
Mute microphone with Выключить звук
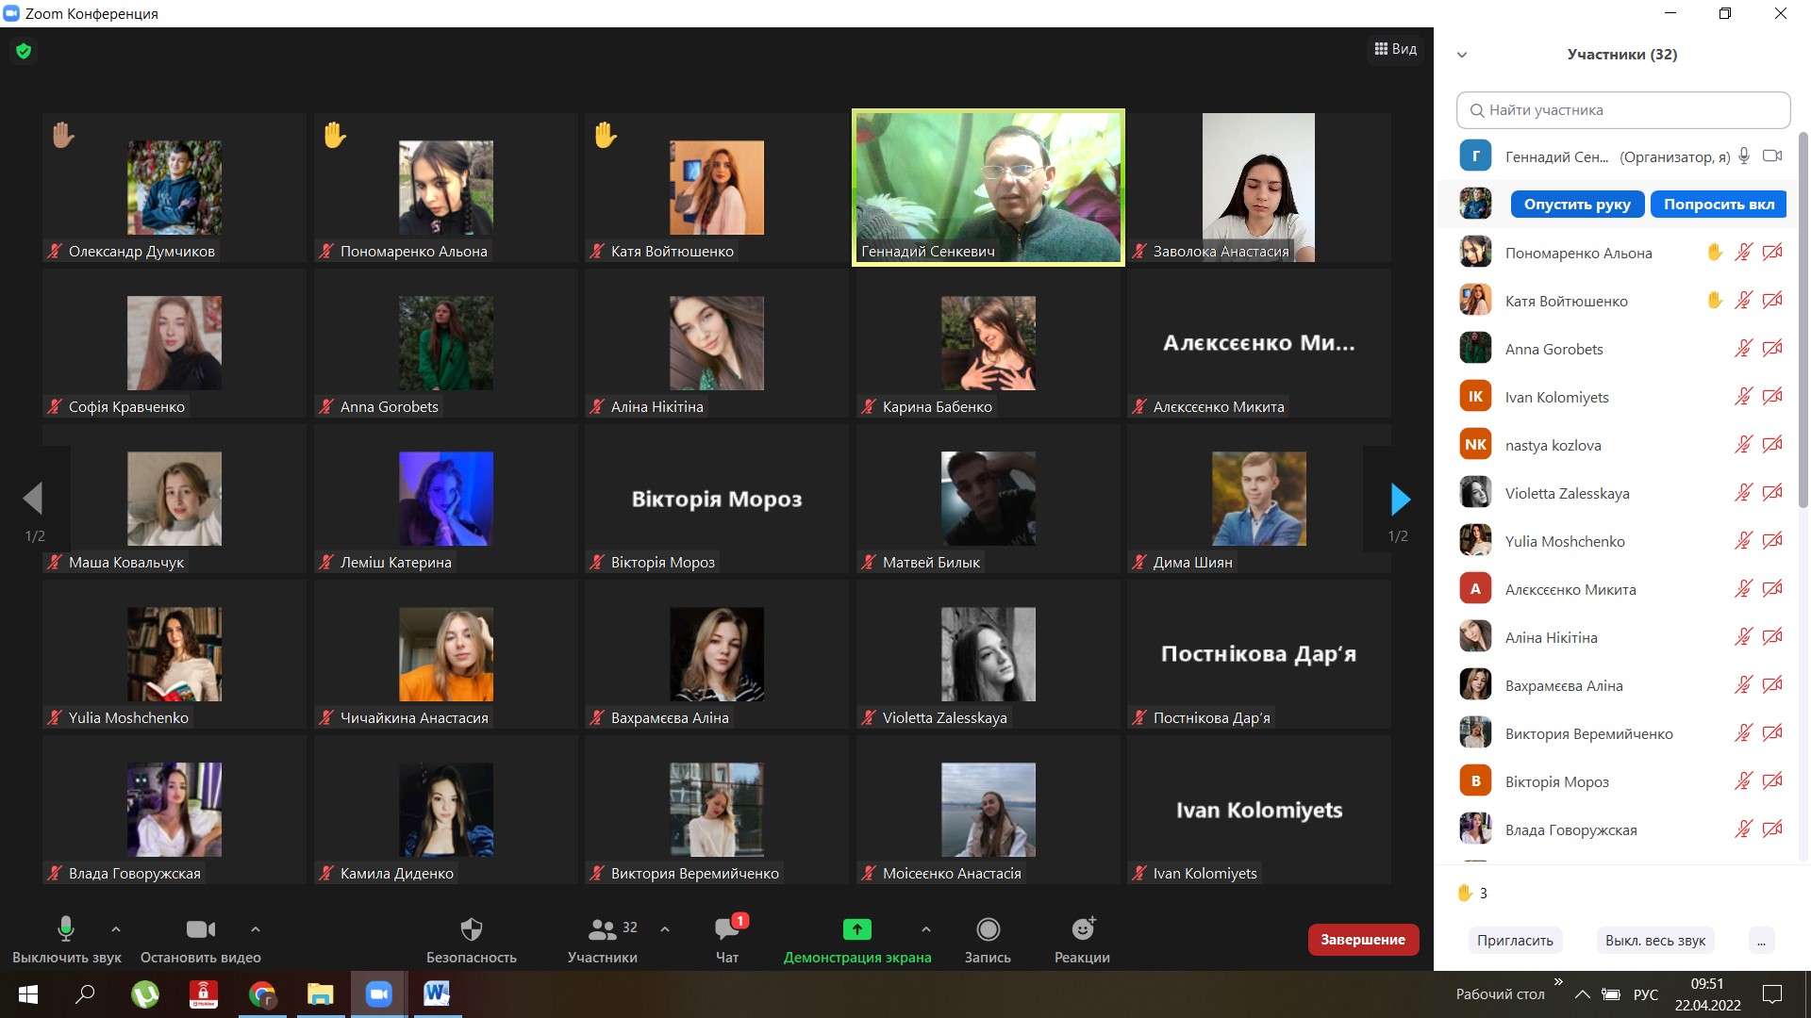point(66,940)
